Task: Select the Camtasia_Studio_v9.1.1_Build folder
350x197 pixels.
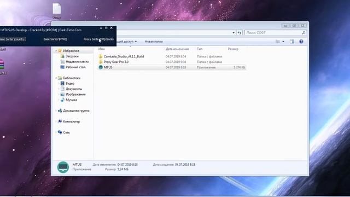Action: tap(124, 56)
